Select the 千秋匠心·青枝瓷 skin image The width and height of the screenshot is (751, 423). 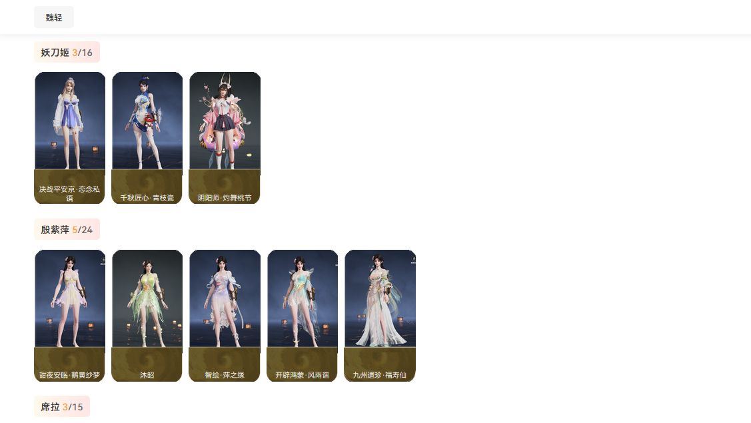tap(147, 121)
